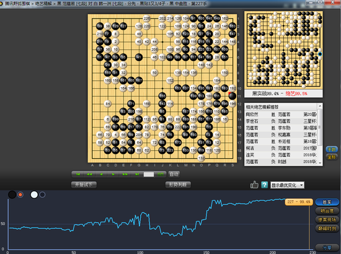Click the 分享 share button
Screen dimensions: 341x254
point(327,247)
